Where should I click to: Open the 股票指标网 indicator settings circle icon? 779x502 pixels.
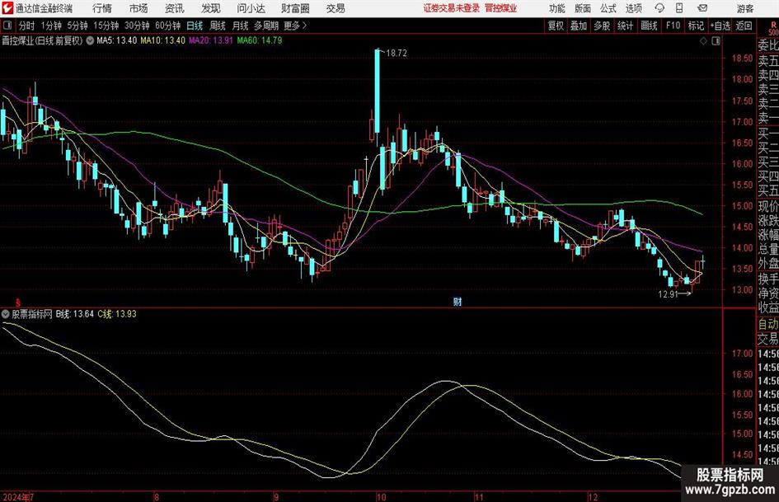click(6, 313)
